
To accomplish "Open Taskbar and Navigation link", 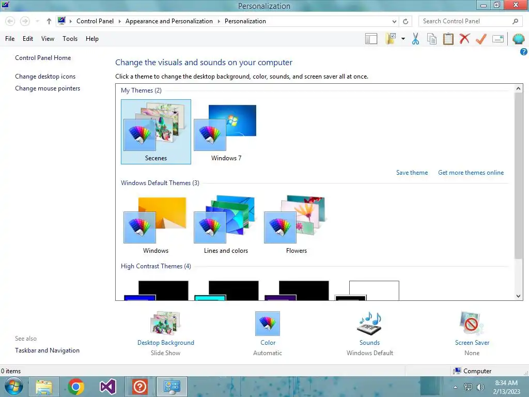I will point(47,350).
